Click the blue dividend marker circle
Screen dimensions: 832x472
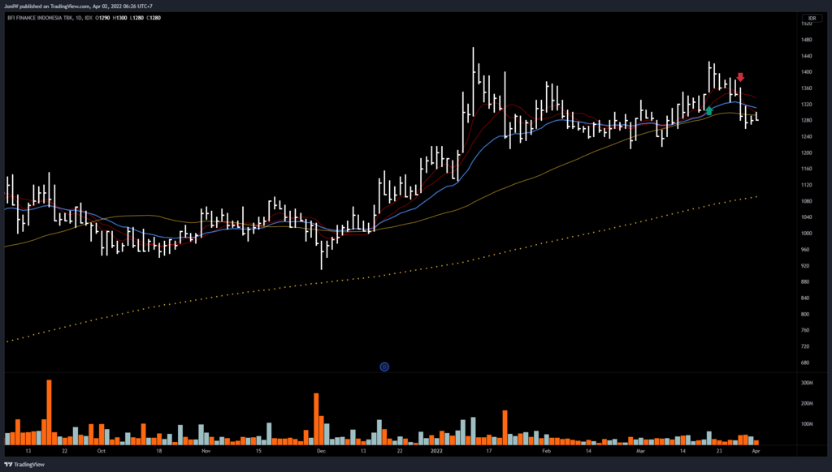pyautogui.click(x=384, y=367)
